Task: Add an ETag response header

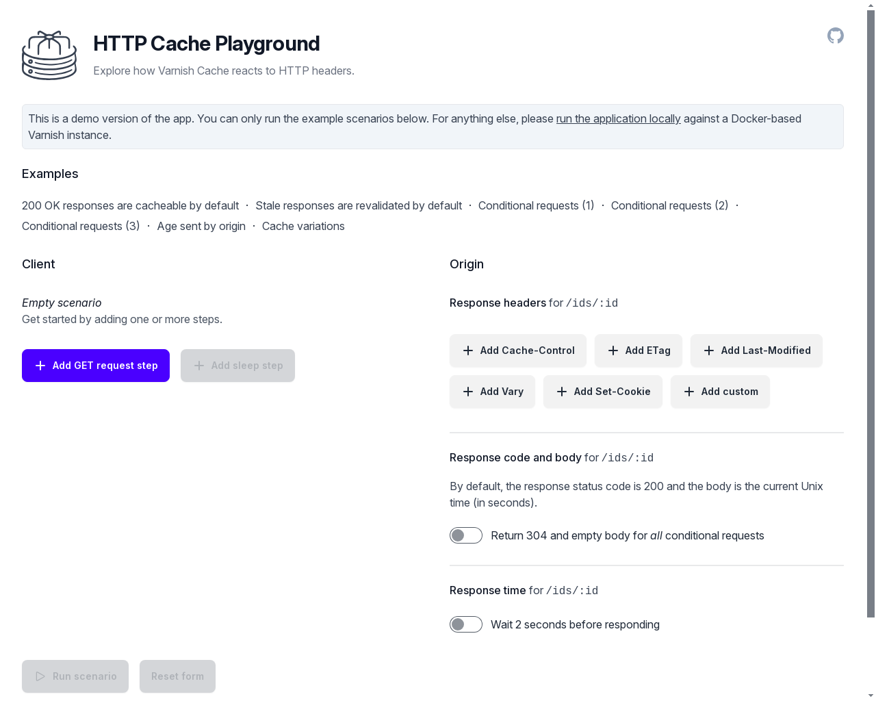Action: [639, 350]
